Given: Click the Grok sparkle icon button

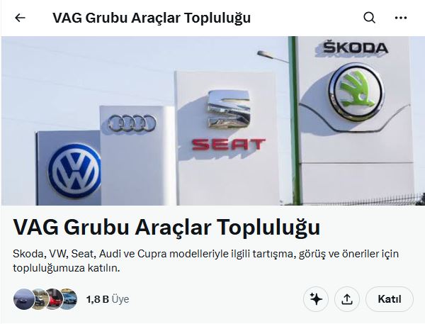Looking at the screenshot, I should point(316,299).
